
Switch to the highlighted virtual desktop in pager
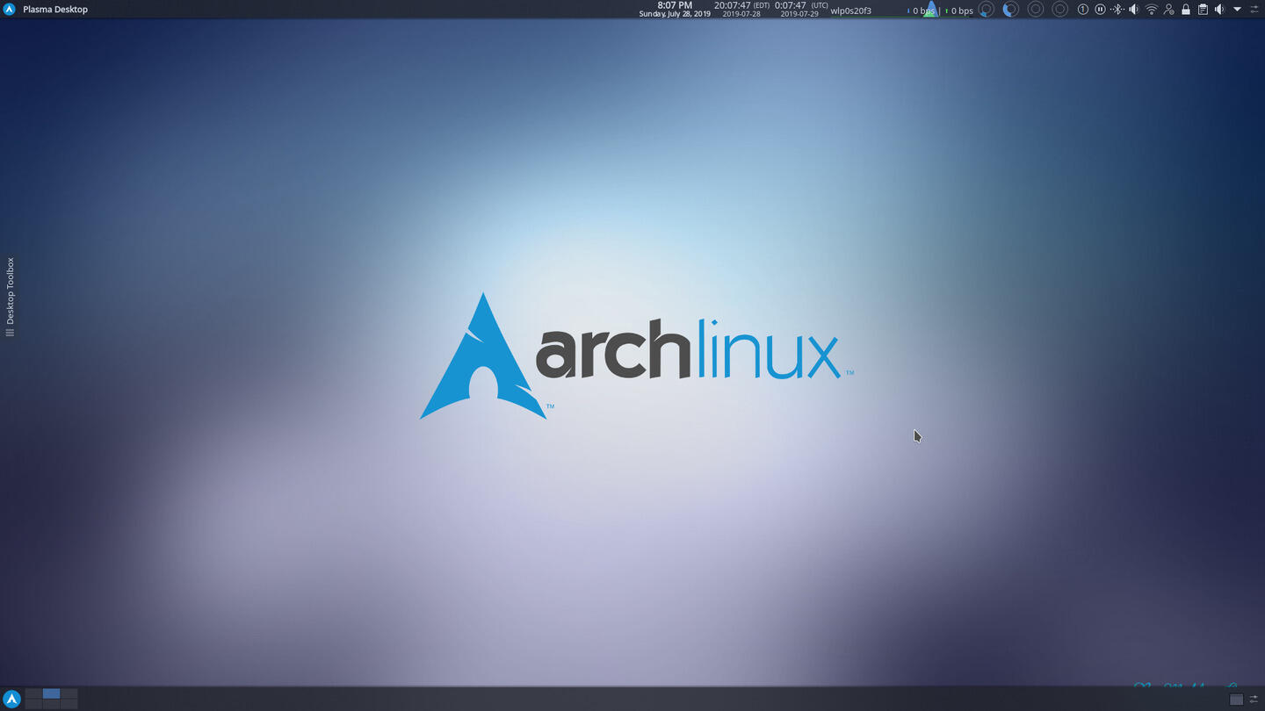pyautogui.click(x=51, y=693)
